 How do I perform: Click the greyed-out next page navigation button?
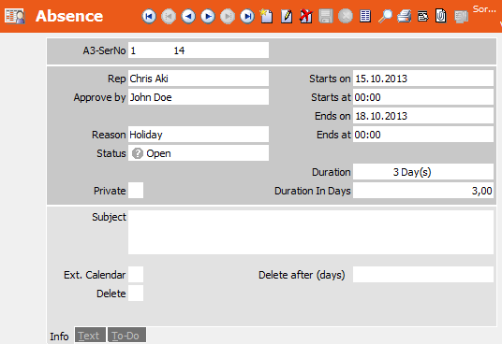tap(228, 16)
